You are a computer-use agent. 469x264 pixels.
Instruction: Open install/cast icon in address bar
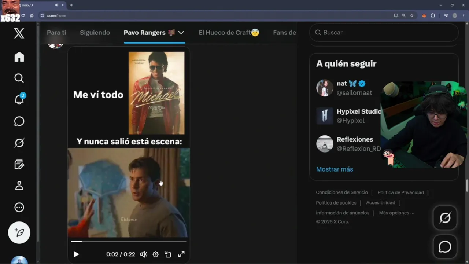pos(396,15)
